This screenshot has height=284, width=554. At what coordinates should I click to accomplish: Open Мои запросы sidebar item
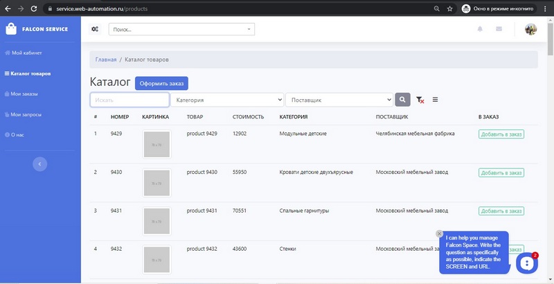point(26,114)
